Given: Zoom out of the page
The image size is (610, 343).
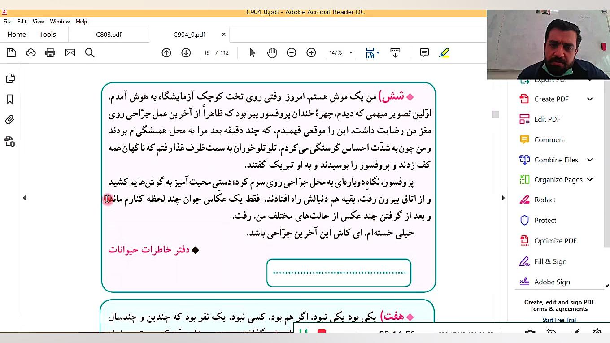Looking at the screenshot, I should [291, 52].
